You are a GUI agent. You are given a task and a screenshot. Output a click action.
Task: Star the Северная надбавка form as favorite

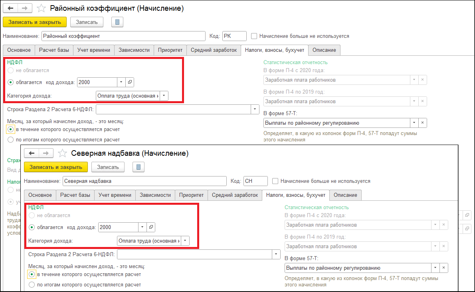point(62,153)
